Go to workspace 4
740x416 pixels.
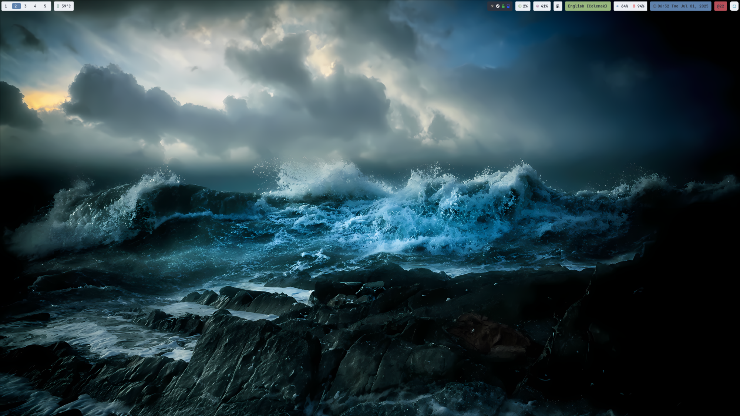[36, 6]
